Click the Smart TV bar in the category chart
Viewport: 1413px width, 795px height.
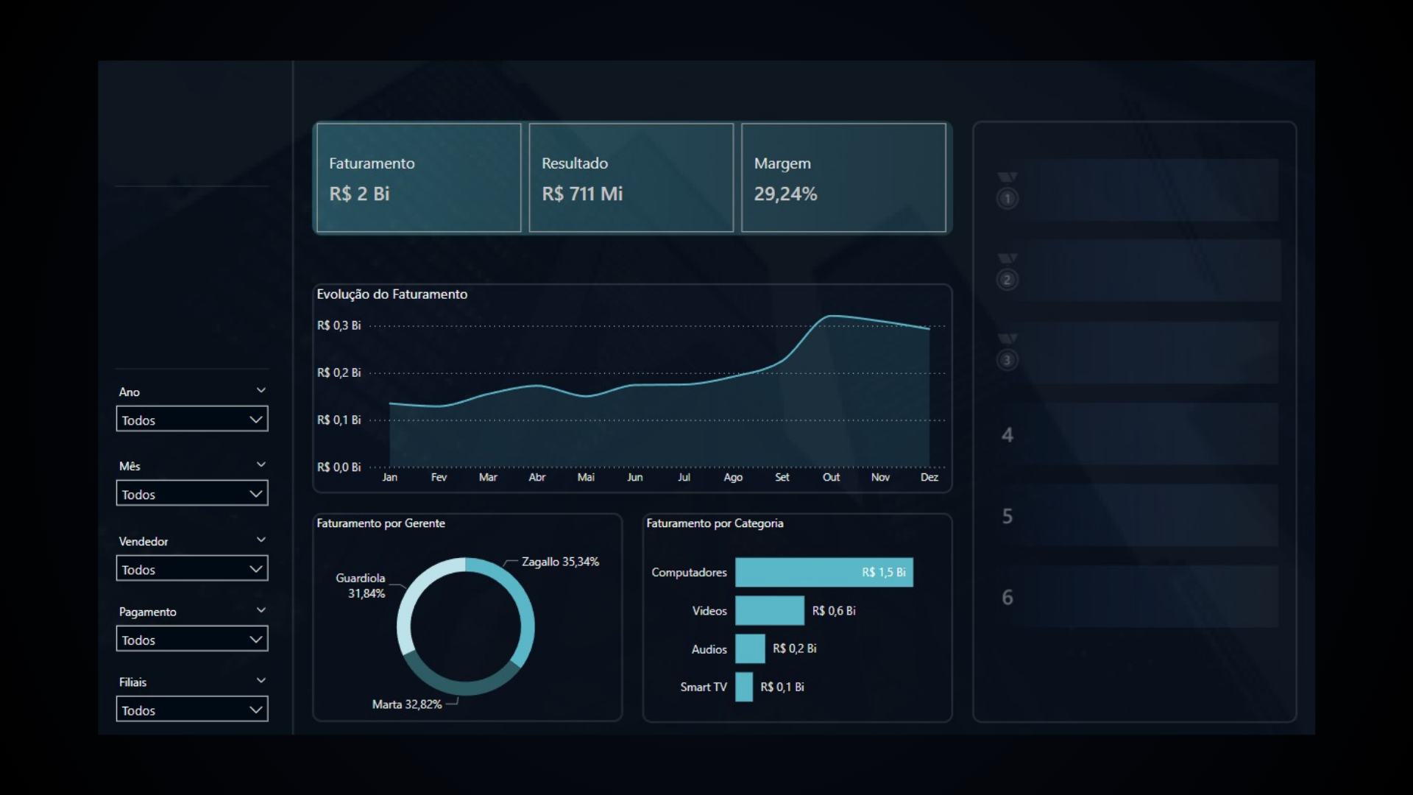tap(745, 687)
